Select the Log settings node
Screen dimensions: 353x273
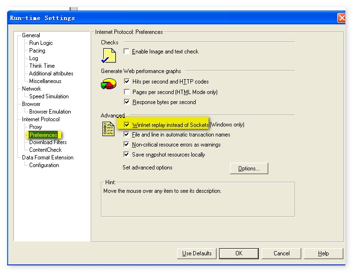pyautogui.click(x=33, y=58)
